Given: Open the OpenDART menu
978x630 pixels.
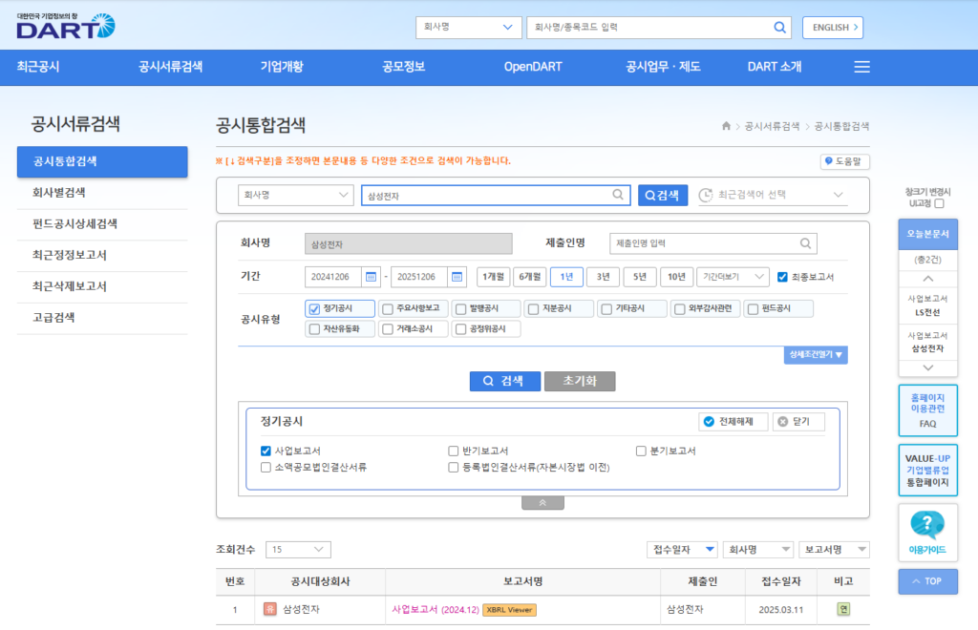Looking at the screenshot, I should point(533,67).
